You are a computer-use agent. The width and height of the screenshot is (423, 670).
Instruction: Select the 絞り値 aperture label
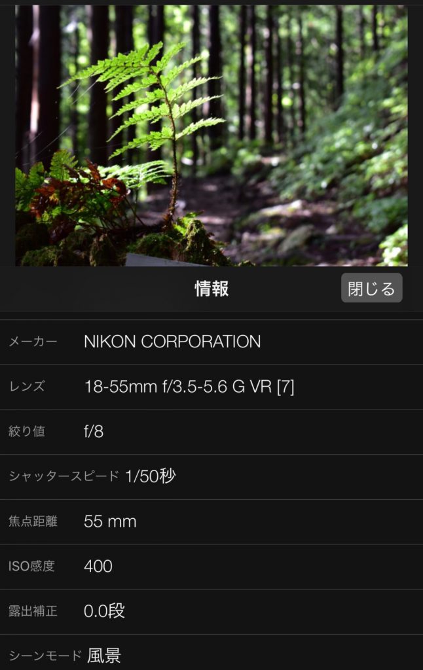click(x=26, y=431)
